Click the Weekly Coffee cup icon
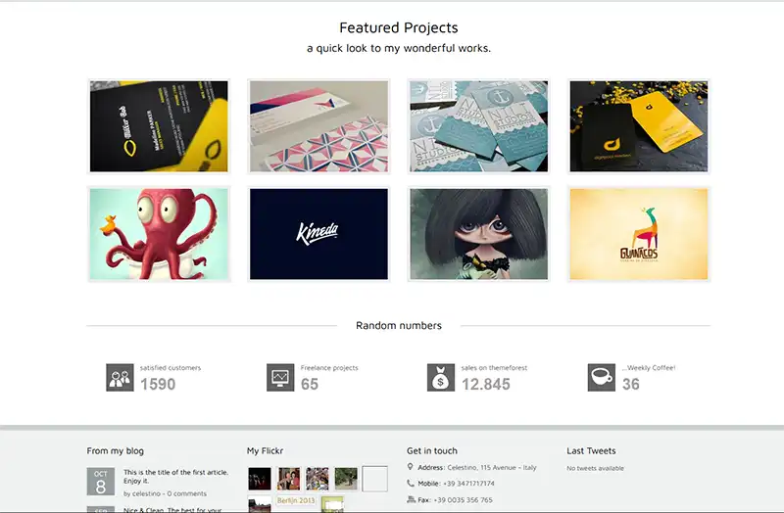 tap(601, 377)
